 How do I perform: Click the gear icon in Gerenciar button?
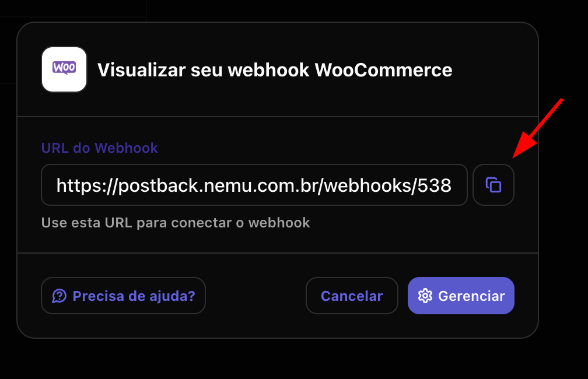coord(425,296)
